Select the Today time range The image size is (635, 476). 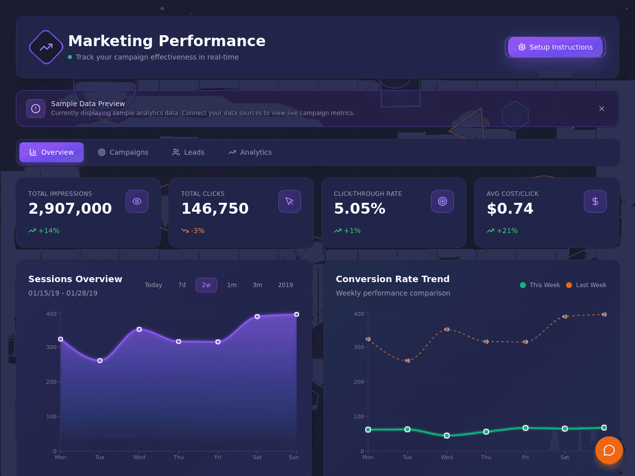(153, 285)
